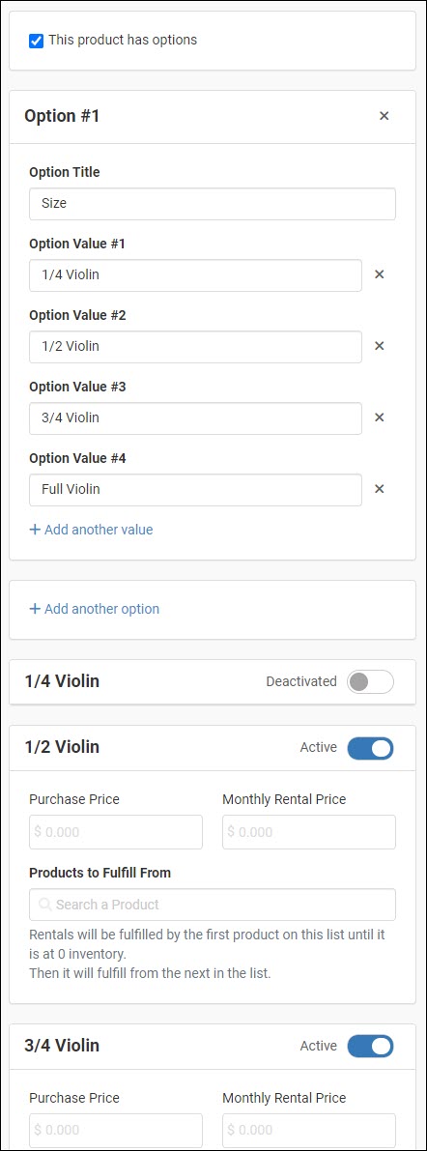Viewport: 427px width, 1151px height.
Task: Focus Option Value #1 input field
Action: tap(196, 275)
